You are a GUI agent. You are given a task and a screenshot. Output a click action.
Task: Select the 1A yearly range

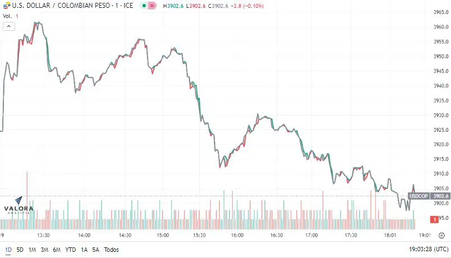pos(84,250)
